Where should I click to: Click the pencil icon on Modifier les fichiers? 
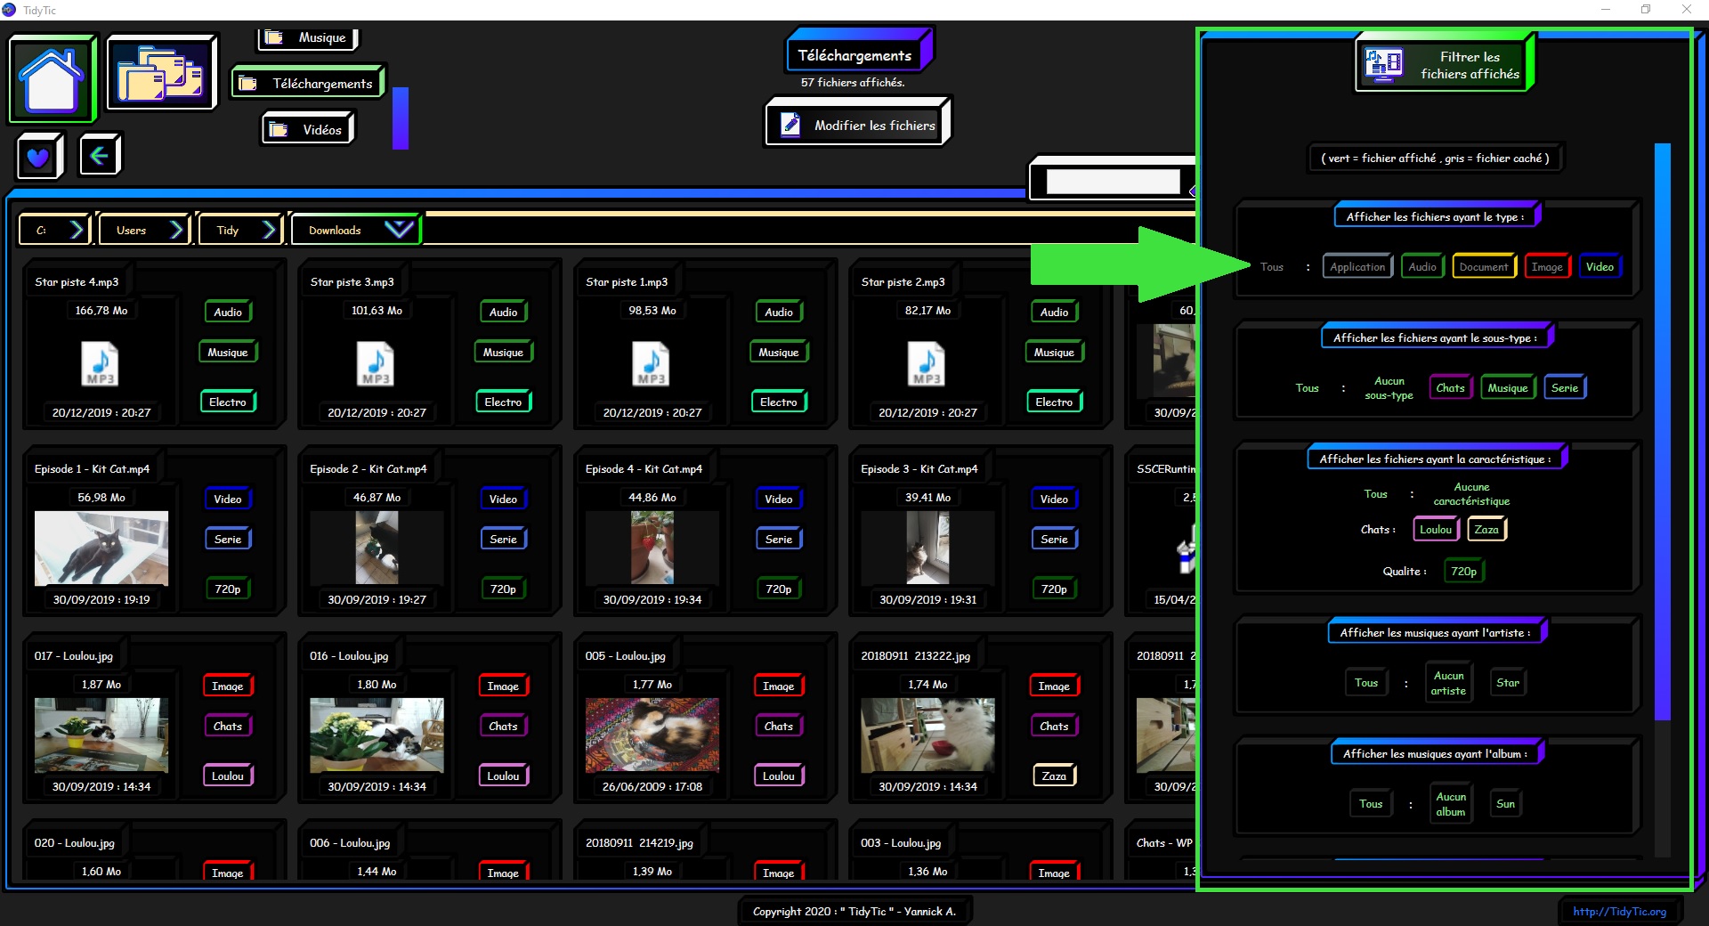point(790,124)
